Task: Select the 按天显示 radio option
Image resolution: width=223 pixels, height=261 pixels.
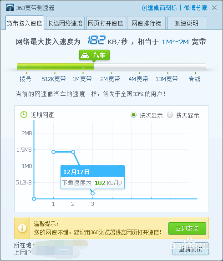Action: pyautogui.click(x=170, y=115)
